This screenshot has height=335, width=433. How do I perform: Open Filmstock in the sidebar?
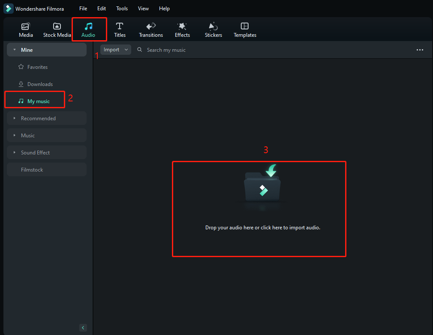tap(32, 169)
